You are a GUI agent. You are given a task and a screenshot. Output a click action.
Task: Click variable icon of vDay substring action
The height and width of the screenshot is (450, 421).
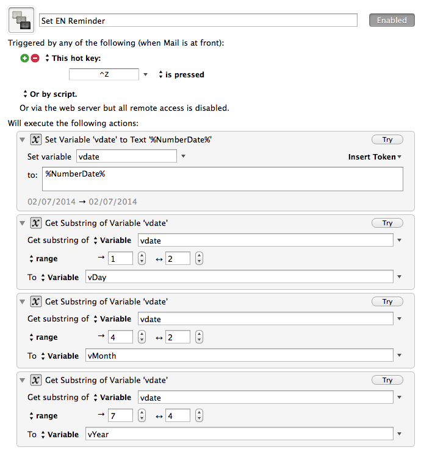point(35,223)
